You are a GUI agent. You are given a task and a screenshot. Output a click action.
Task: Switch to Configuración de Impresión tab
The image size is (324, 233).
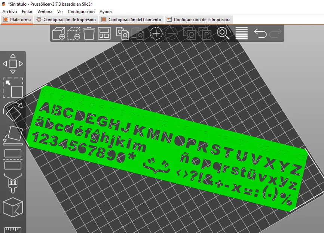tap(66, 20)
